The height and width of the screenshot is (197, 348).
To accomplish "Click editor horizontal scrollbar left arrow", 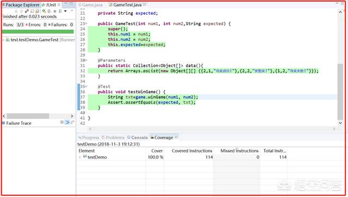I will [x=90, y=129].
